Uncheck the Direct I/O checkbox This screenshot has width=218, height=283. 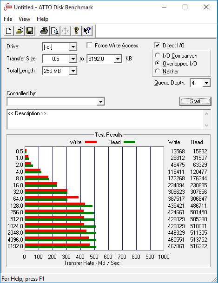(157, 45)
